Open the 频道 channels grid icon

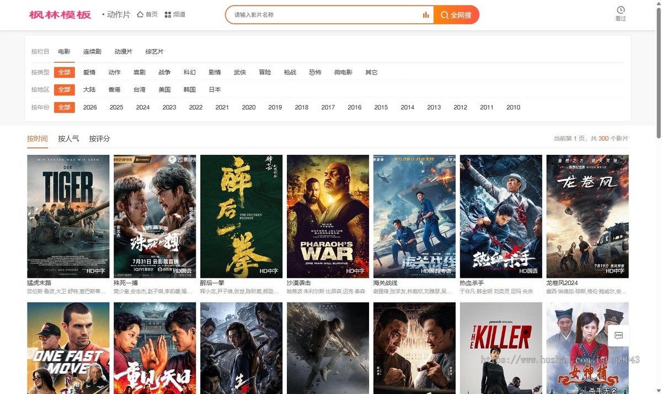(x=175, y=14)
